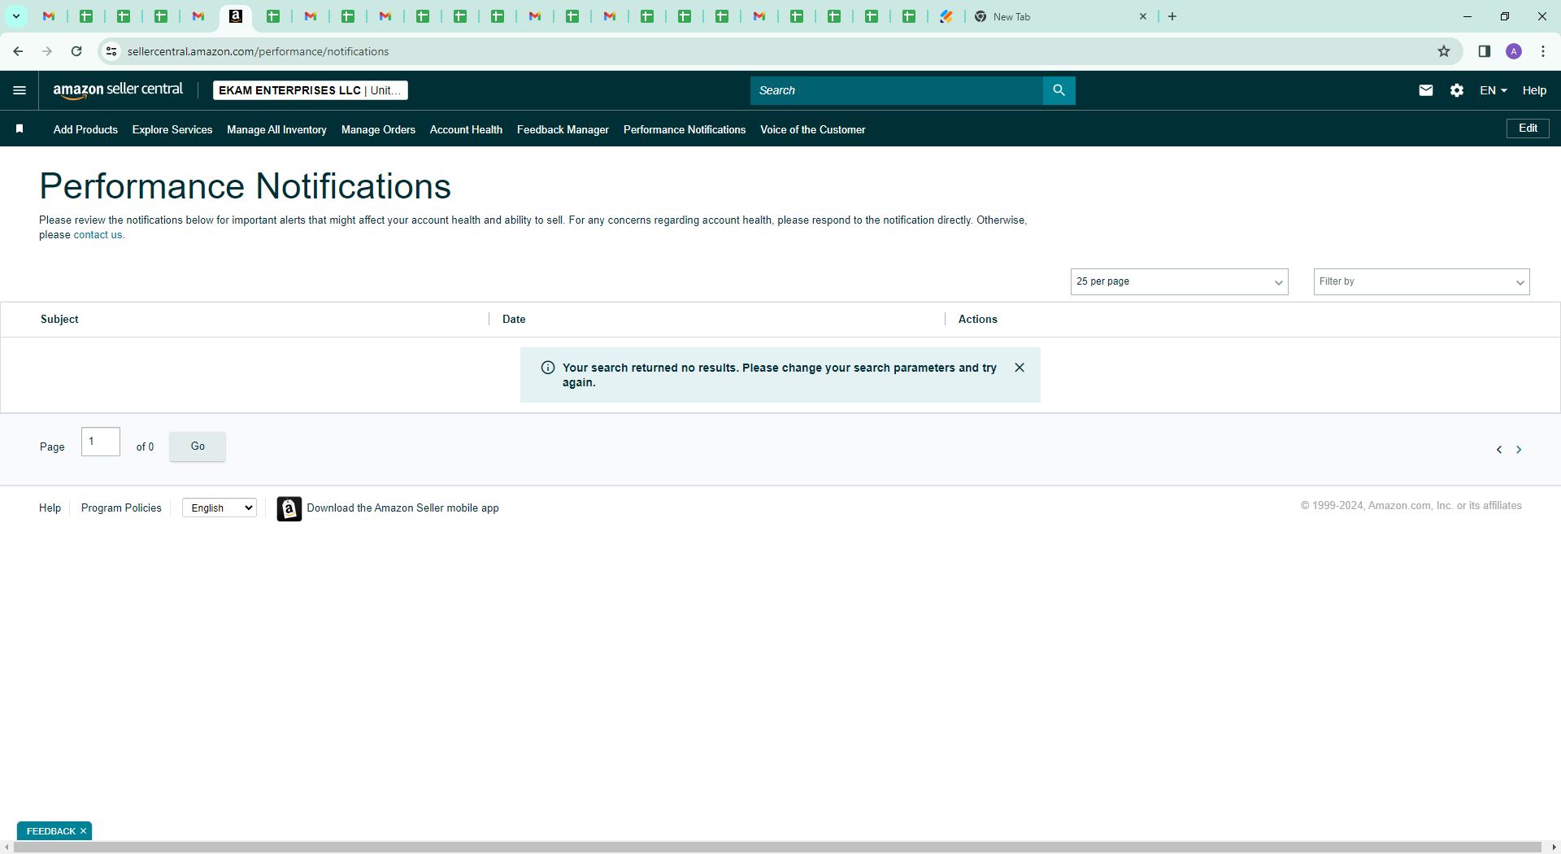The height and width of the screenshot is (854, 1561).
Task: Click the info icon in the alert
Action: 548,368
